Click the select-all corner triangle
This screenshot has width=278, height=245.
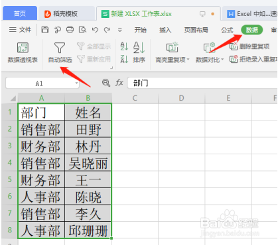[x=13, y=98]
